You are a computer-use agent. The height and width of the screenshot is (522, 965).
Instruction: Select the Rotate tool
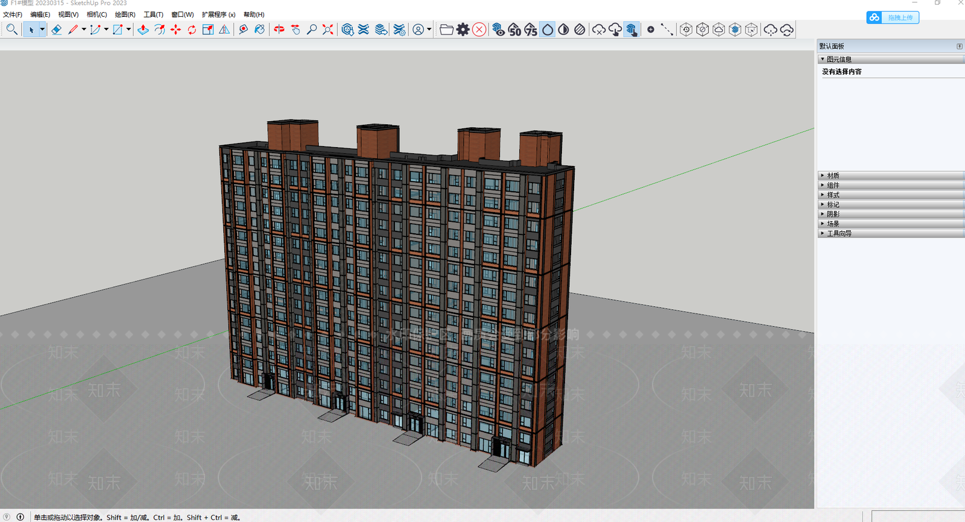[x=192, y=30]
